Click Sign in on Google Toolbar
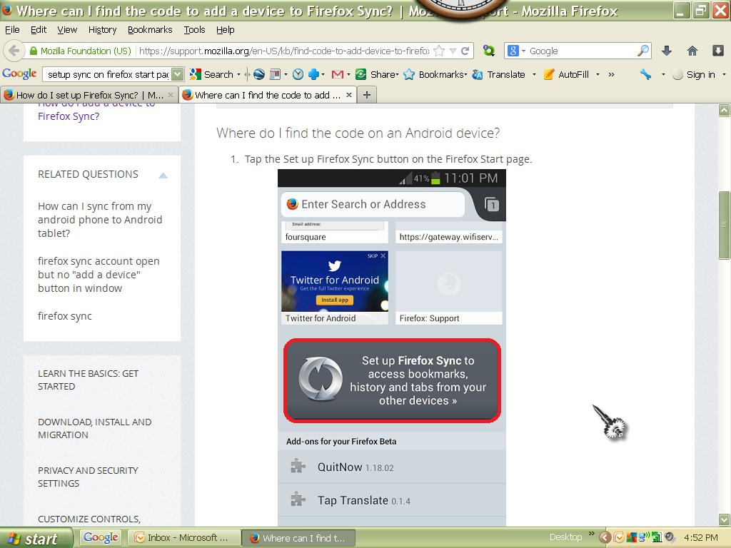 (694, 74)
